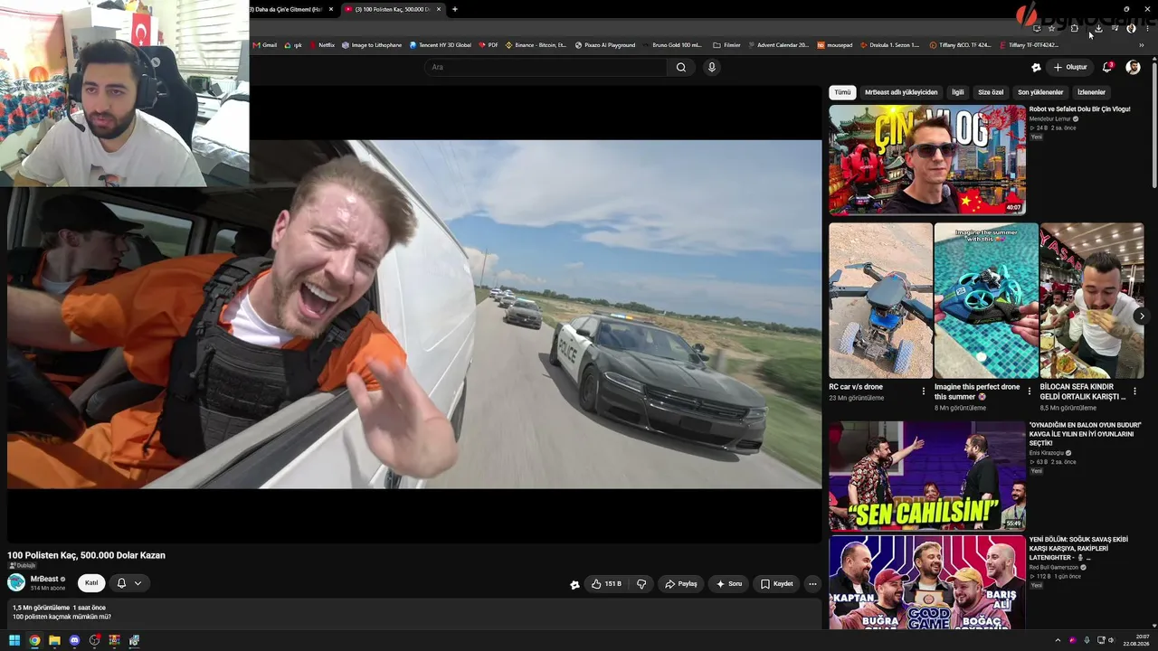Close the '100 Polisten Kaç' browser tab
Viewport: 1158px width, 651px height.
[x=439, y=9]
